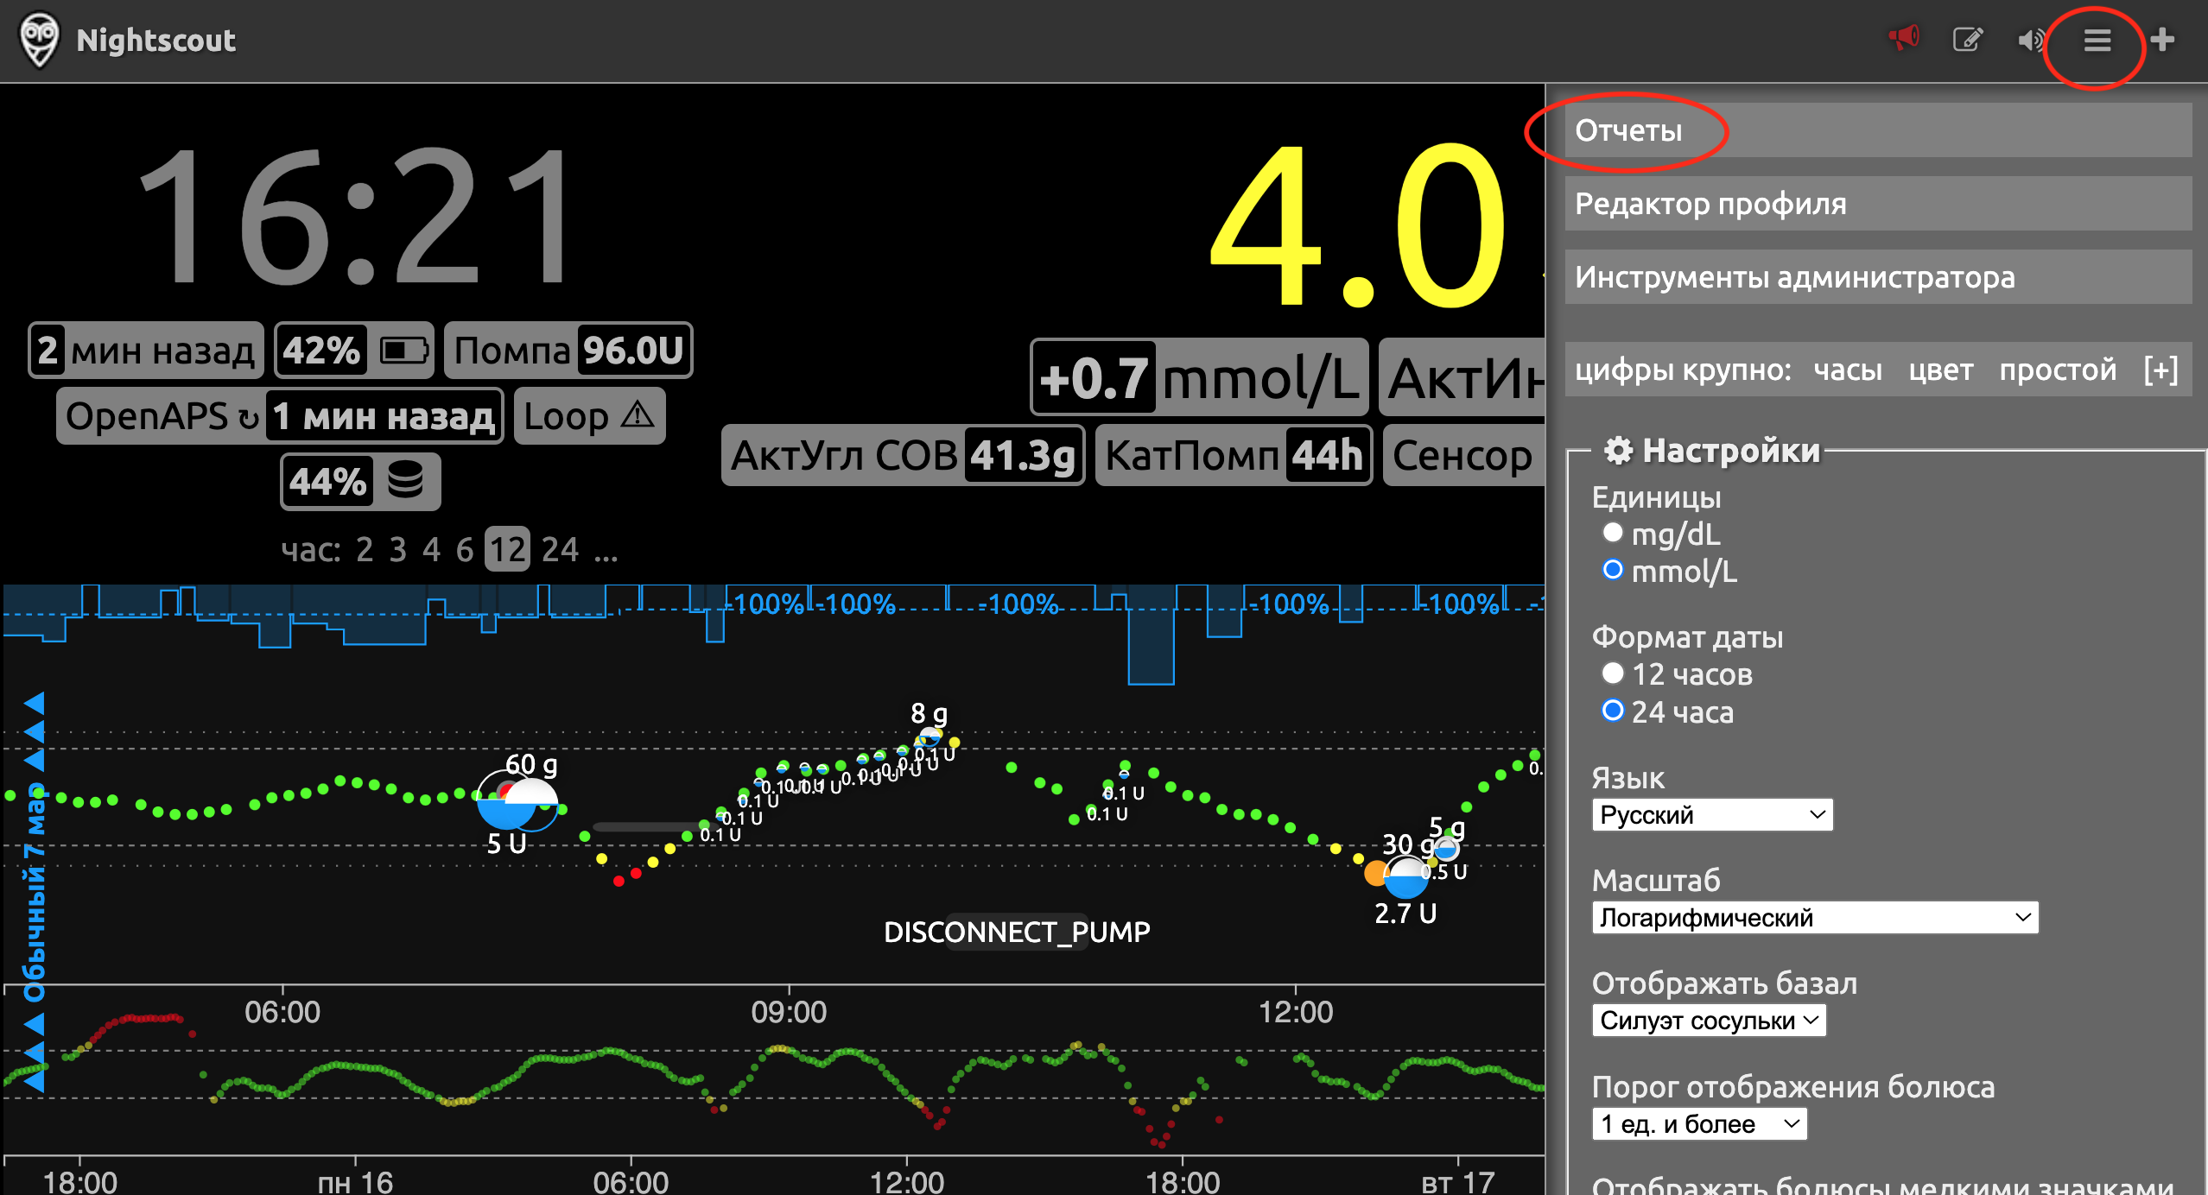This screenshot has width=2208, height=1195.
Task: Click the Настройки gear heading
Action: [x=1711, y=450]
